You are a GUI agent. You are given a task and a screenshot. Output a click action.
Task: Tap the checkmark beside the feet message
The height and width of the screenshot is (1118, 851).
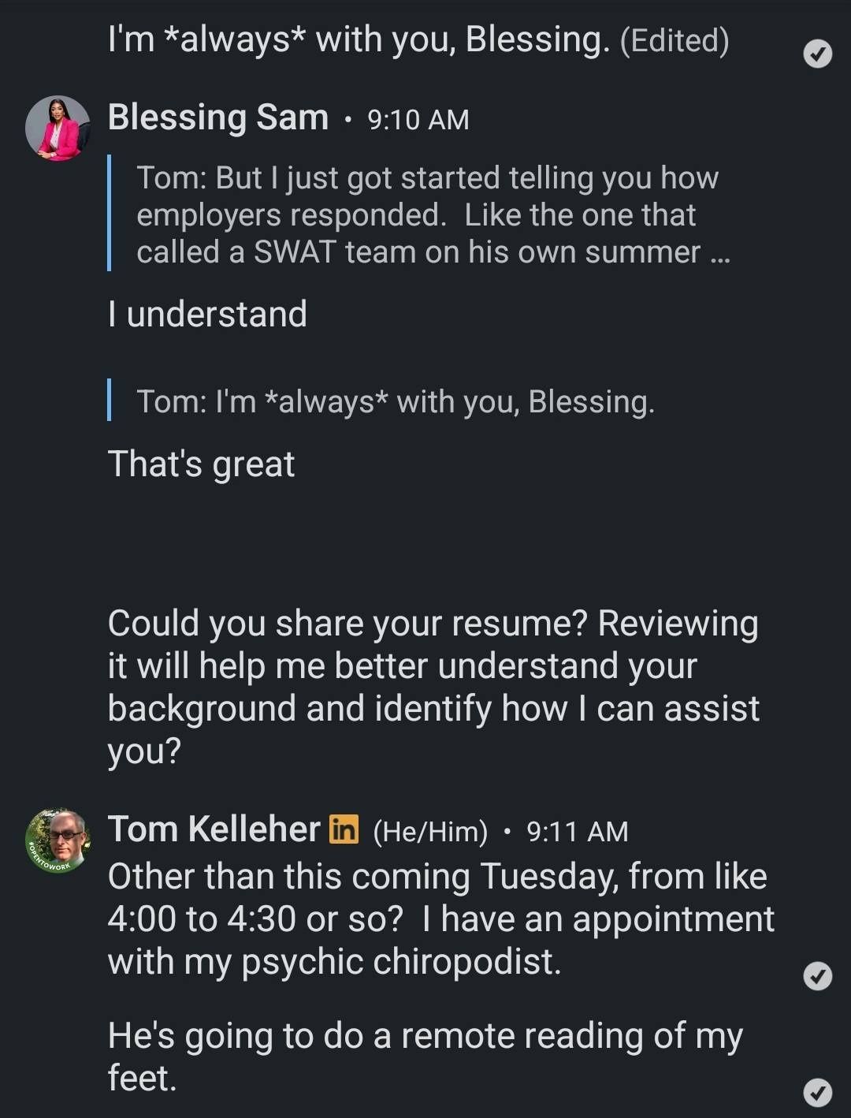pos(817,1092)
